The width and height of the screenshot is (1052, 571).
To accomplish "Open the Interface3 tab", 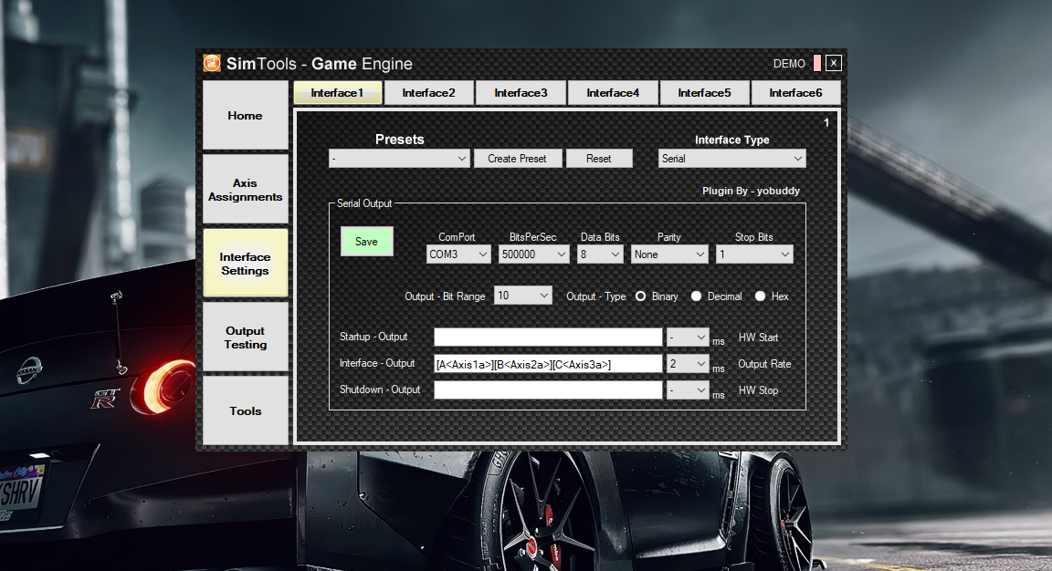I will click(x=521, y=92).
